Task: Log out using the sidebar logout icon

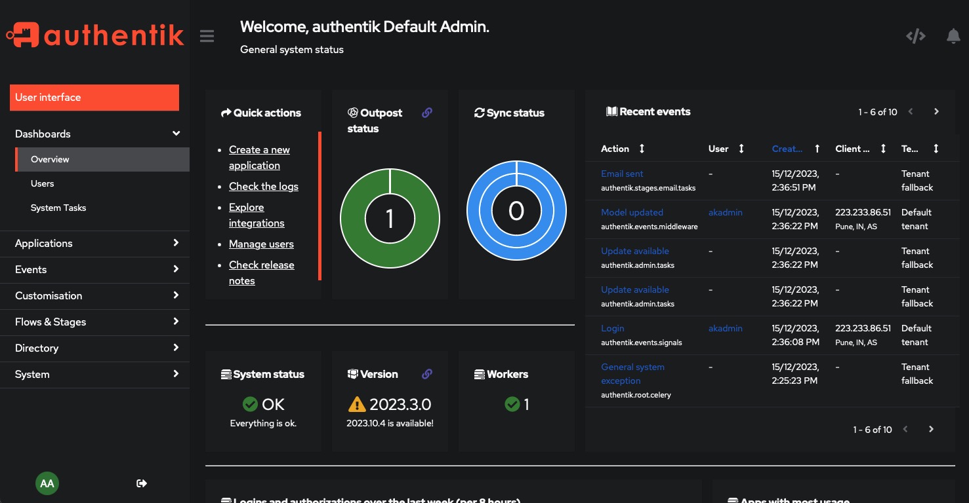Action: pos(141,483)
